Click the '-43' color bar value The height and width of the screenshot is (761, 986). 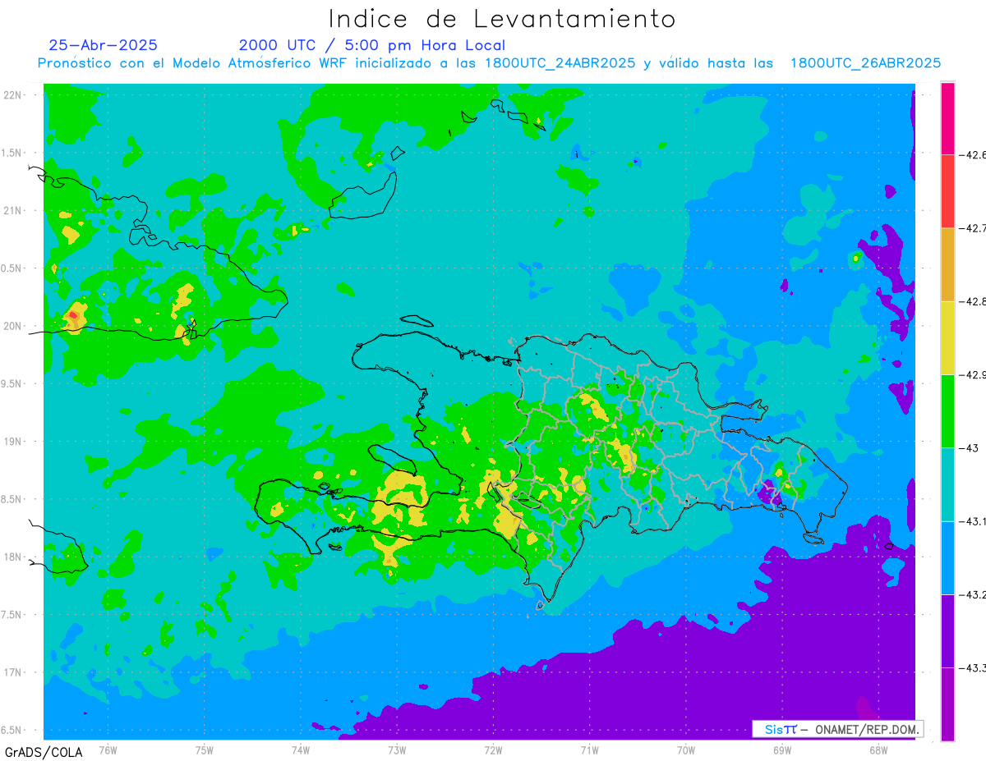point(968,447)
